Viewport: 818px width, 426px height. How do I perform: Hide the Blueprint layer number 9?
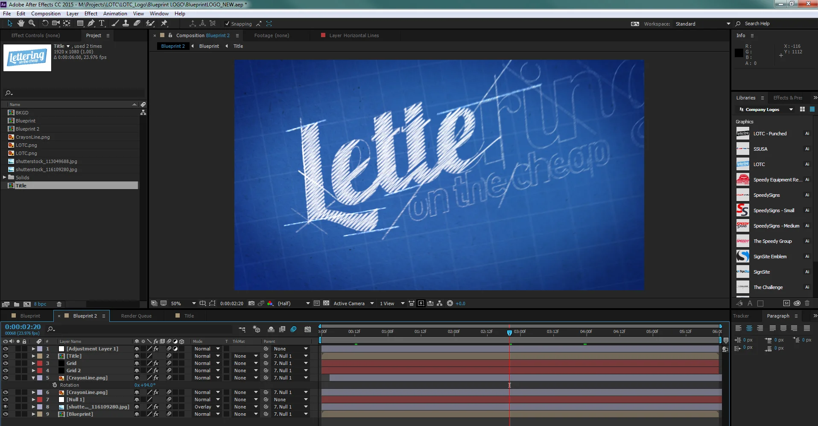5,414
